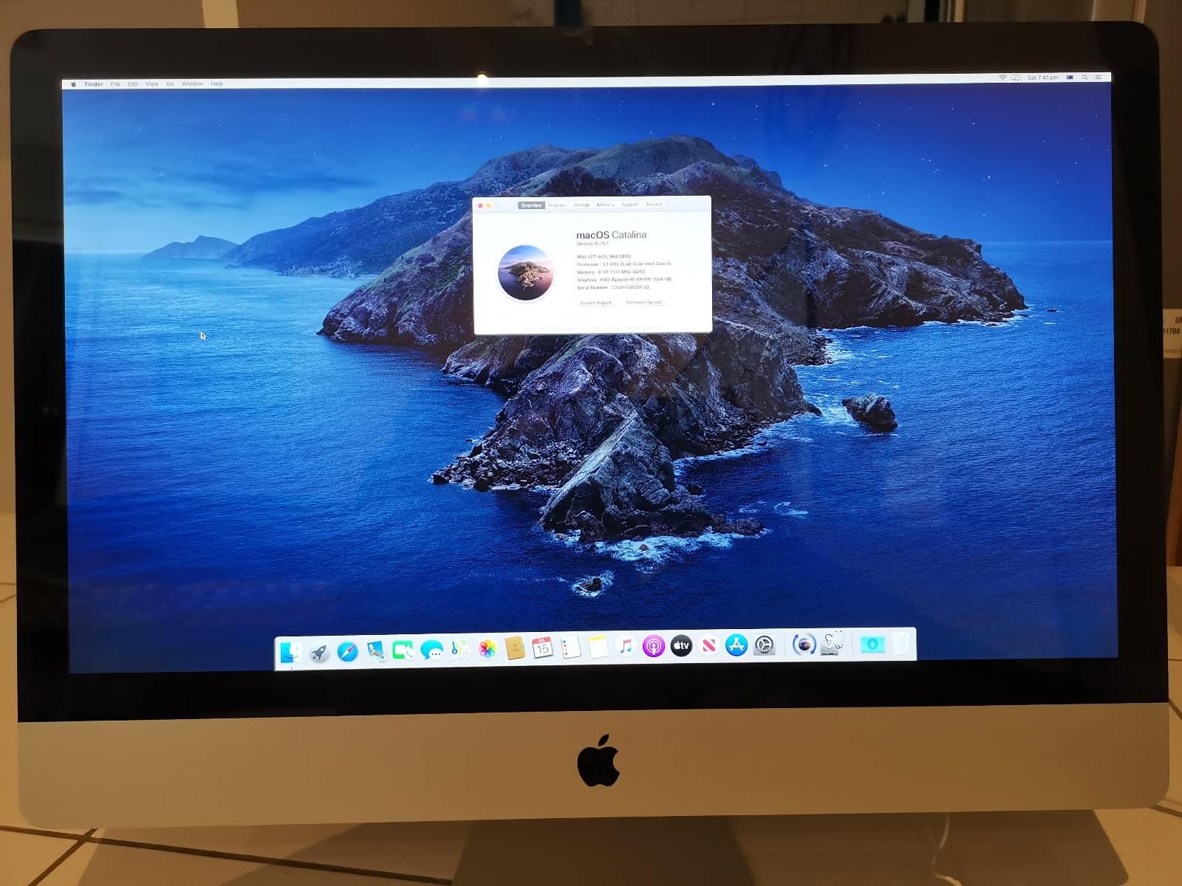1182x886 pixels.
Task: Open Contacts app in the Dock
Action: coord(515,648)
